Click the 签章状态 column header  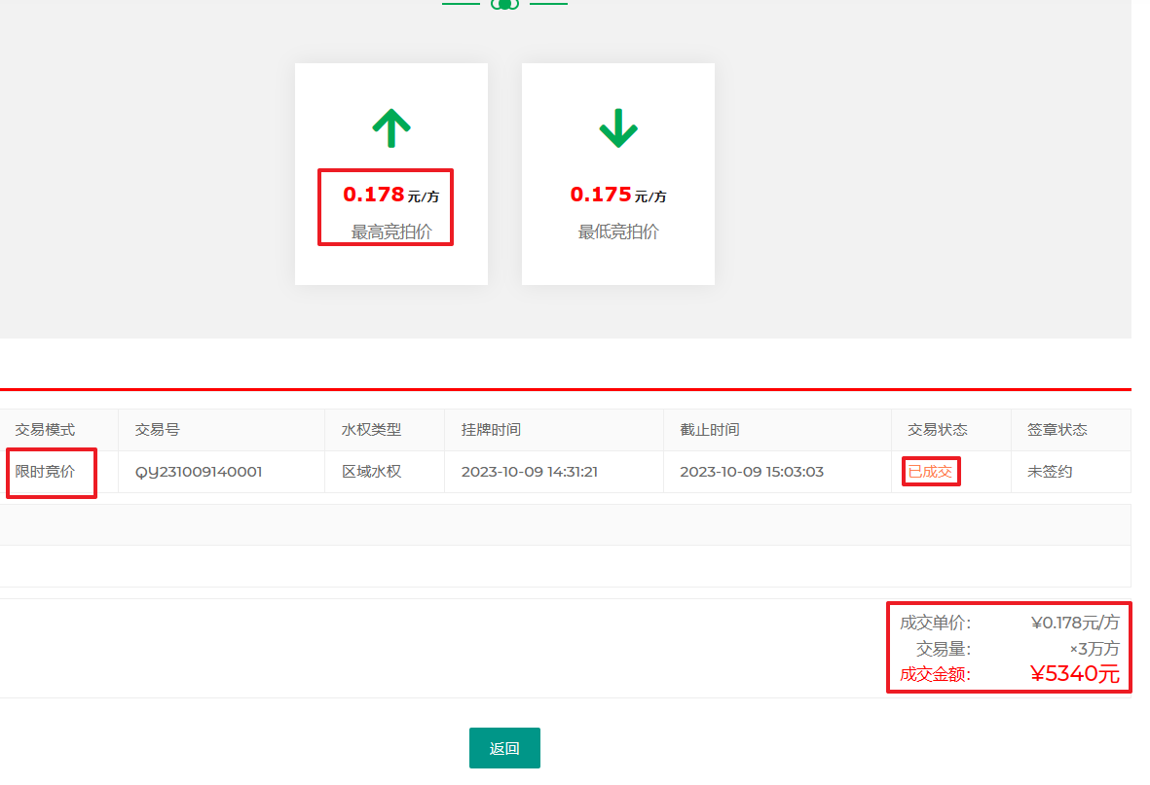(1057, 430)
